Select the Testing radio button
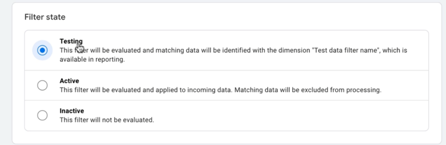 coord(42,50)
